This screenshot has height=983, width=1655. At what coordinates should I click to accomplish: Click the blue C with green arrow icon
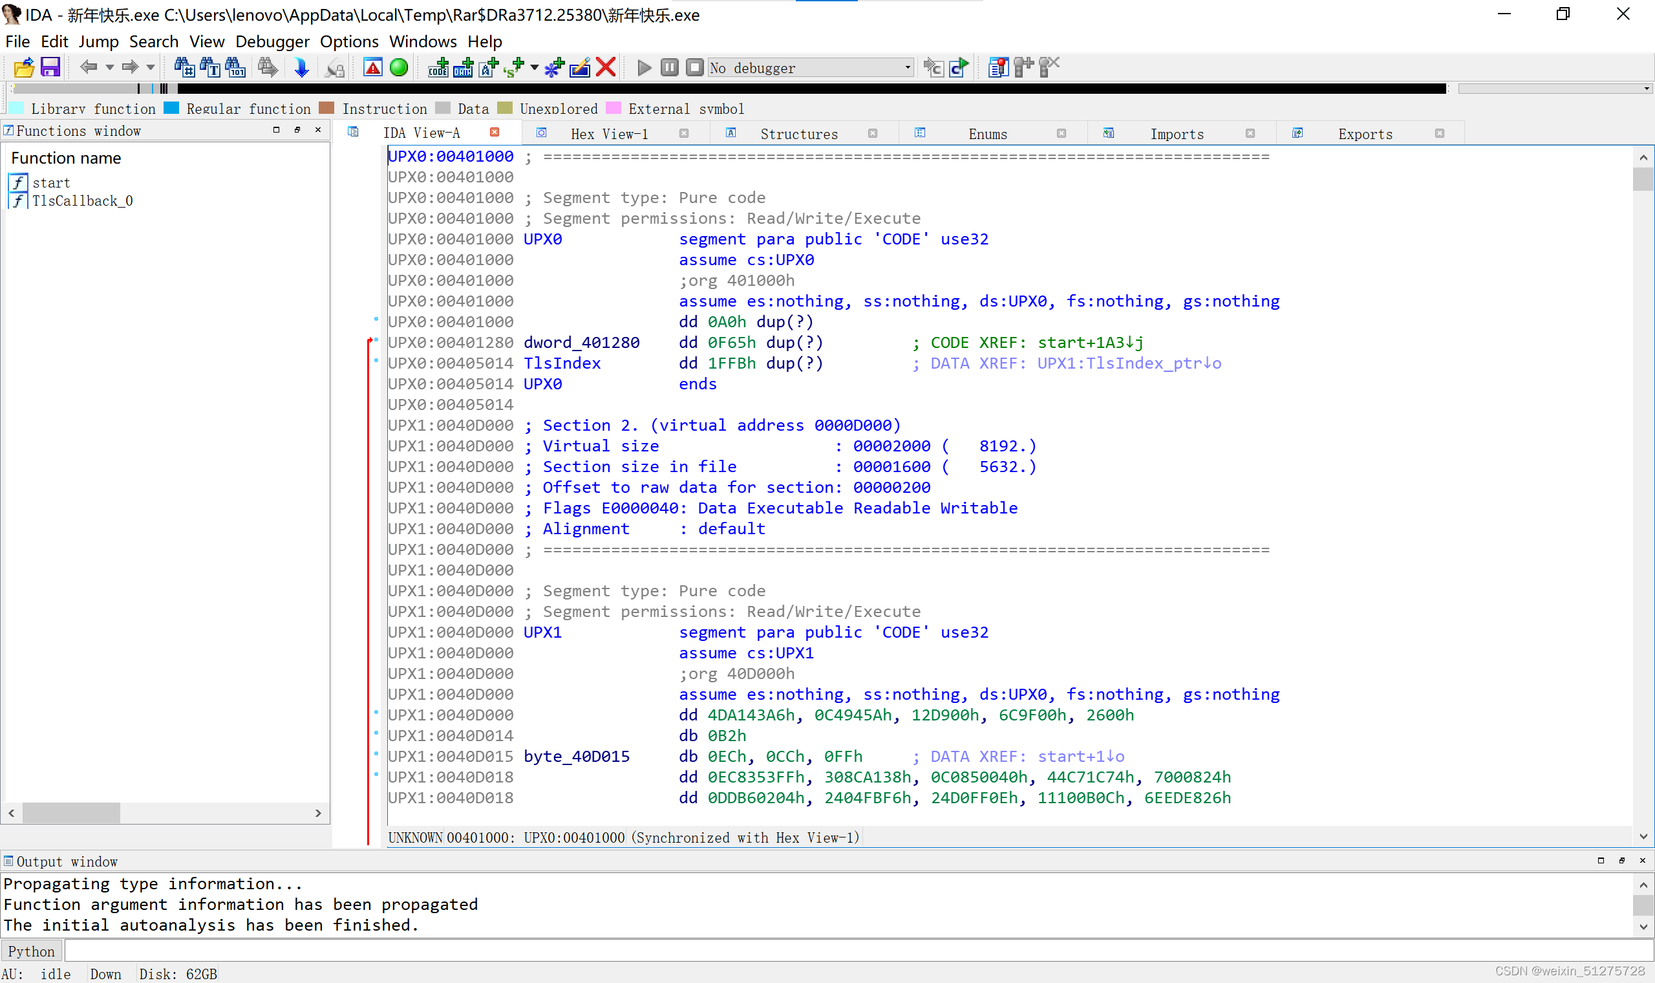tap(959, 67)
